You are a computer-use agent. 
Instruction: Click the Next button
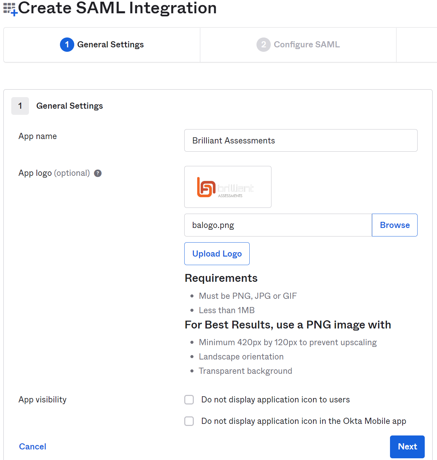(407, 447)
